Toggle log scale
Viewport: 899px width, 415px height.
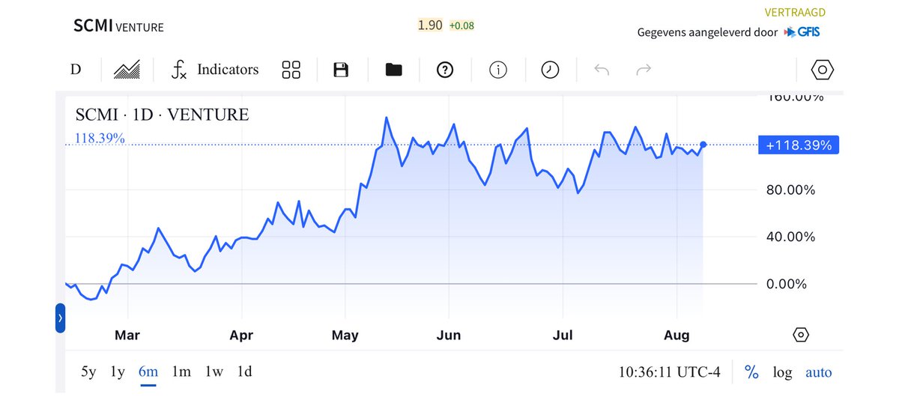point(782,372)
